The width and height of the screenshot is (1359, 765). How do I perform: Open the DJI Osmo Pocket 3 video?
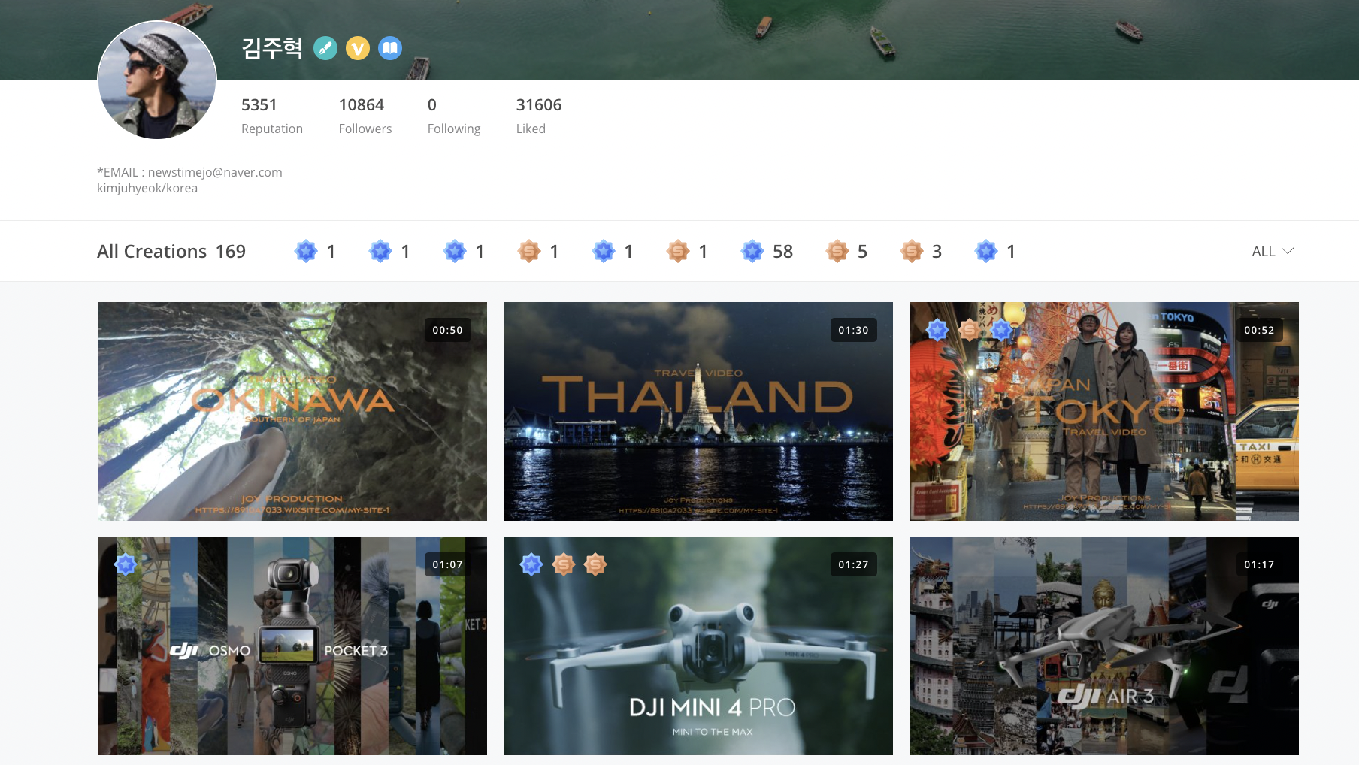pyautogui.click(x=292, y=646)
